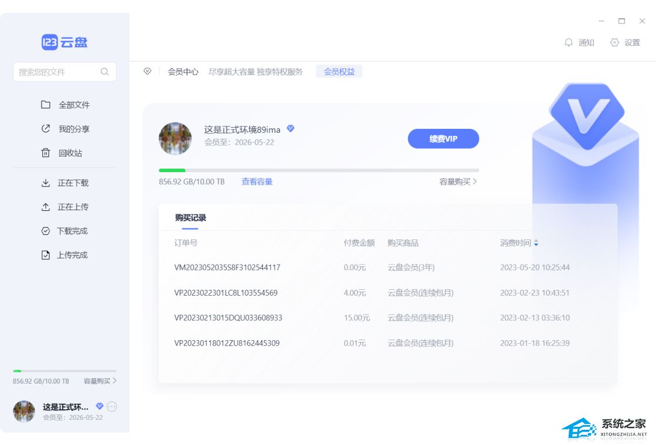The width and height of the screenshot is (656, 445).
Task: Click the chevron after member card 容量购买
Action: 475,182
